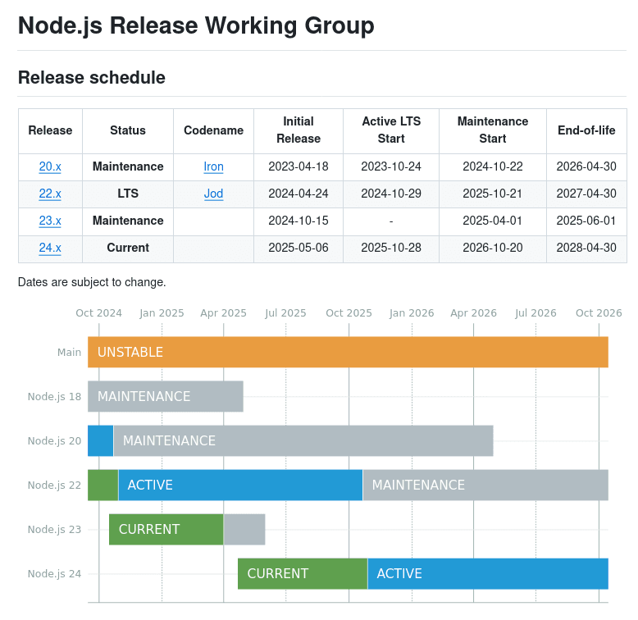Click the Node.js 18 MAINTENANCE bar
The width and height of the screenshot is (638, 620).
click(166, 397)
